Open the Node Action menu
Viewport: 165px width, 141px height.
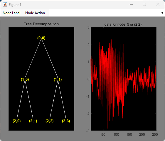[35, 13]
